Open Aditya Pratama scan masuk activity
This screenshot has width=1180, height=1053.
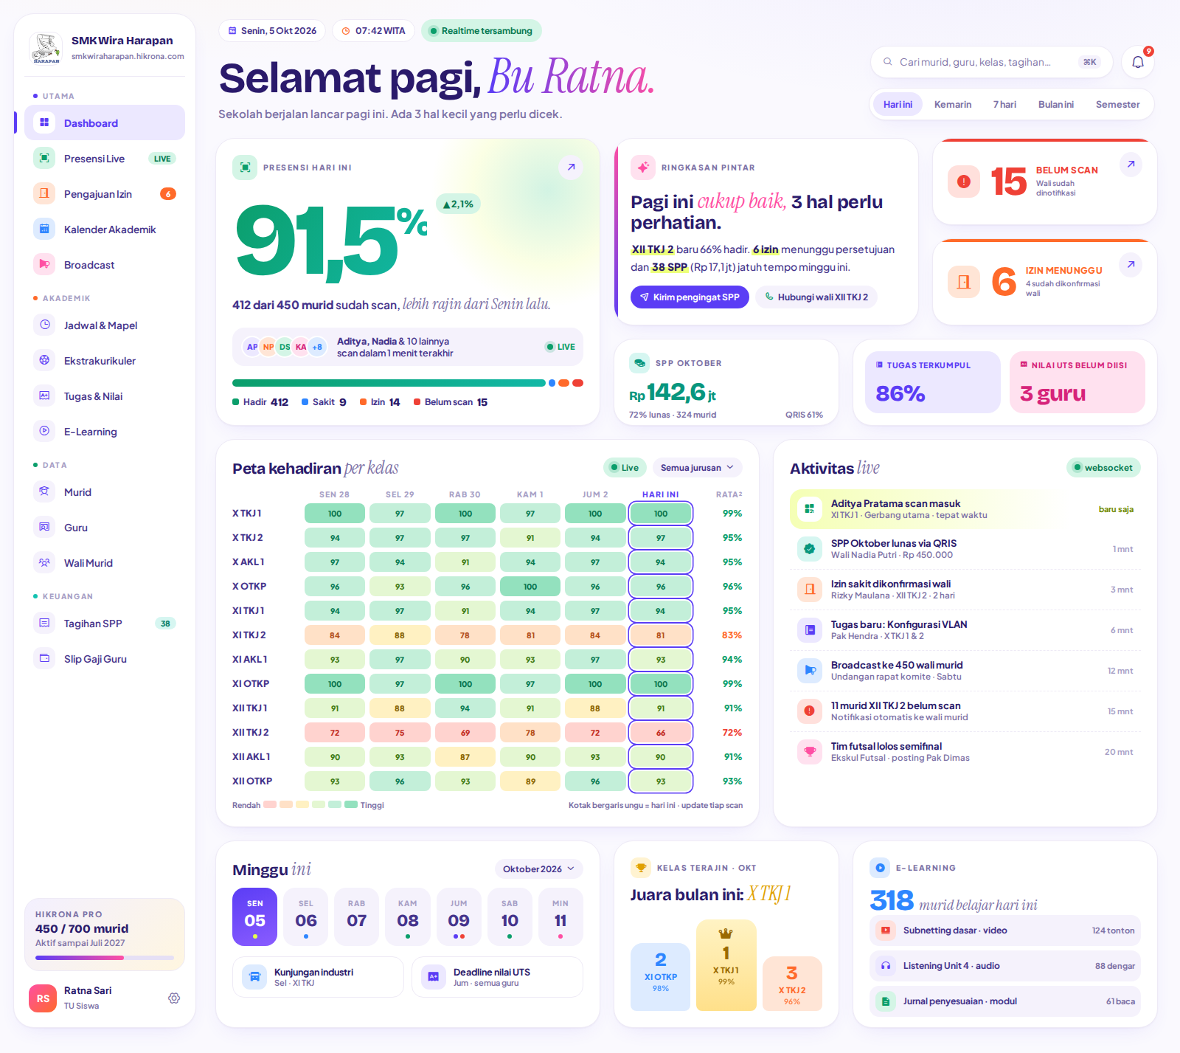tap(965, 509)
